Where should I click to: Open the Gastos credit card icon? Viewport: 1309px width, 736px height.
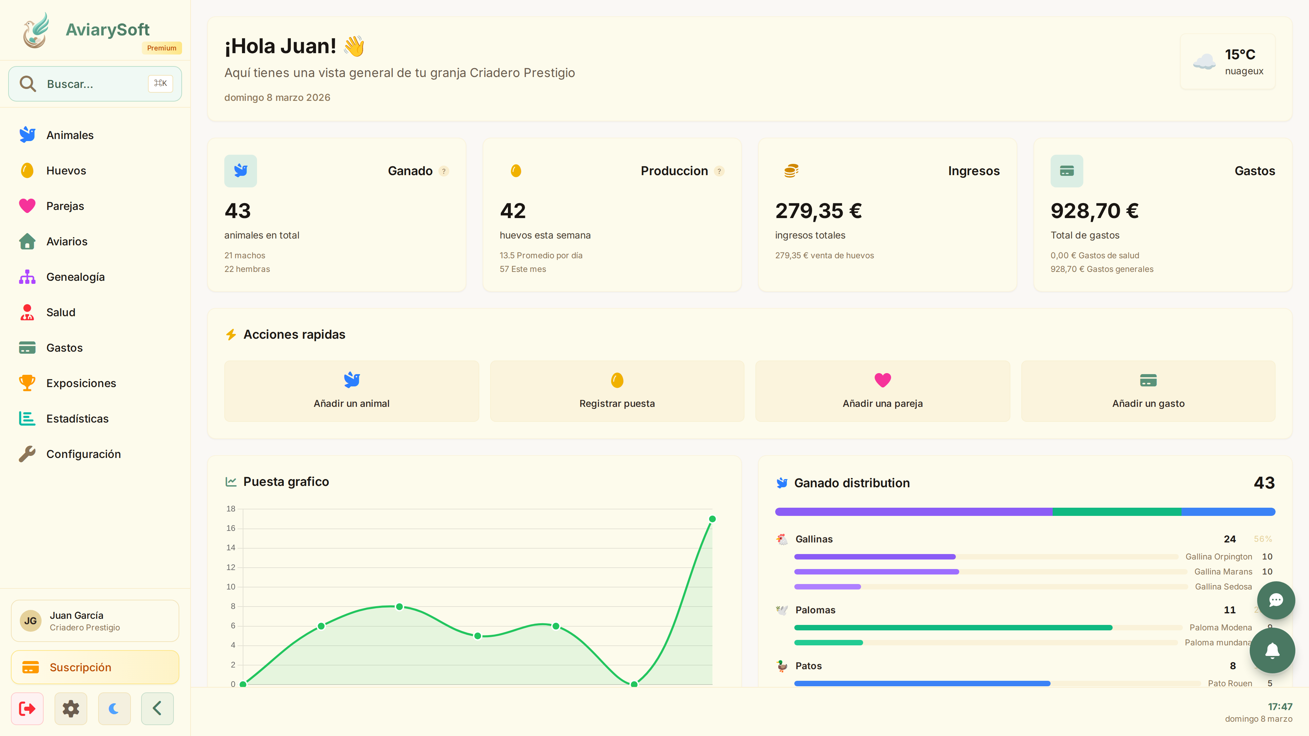point(27,348)
